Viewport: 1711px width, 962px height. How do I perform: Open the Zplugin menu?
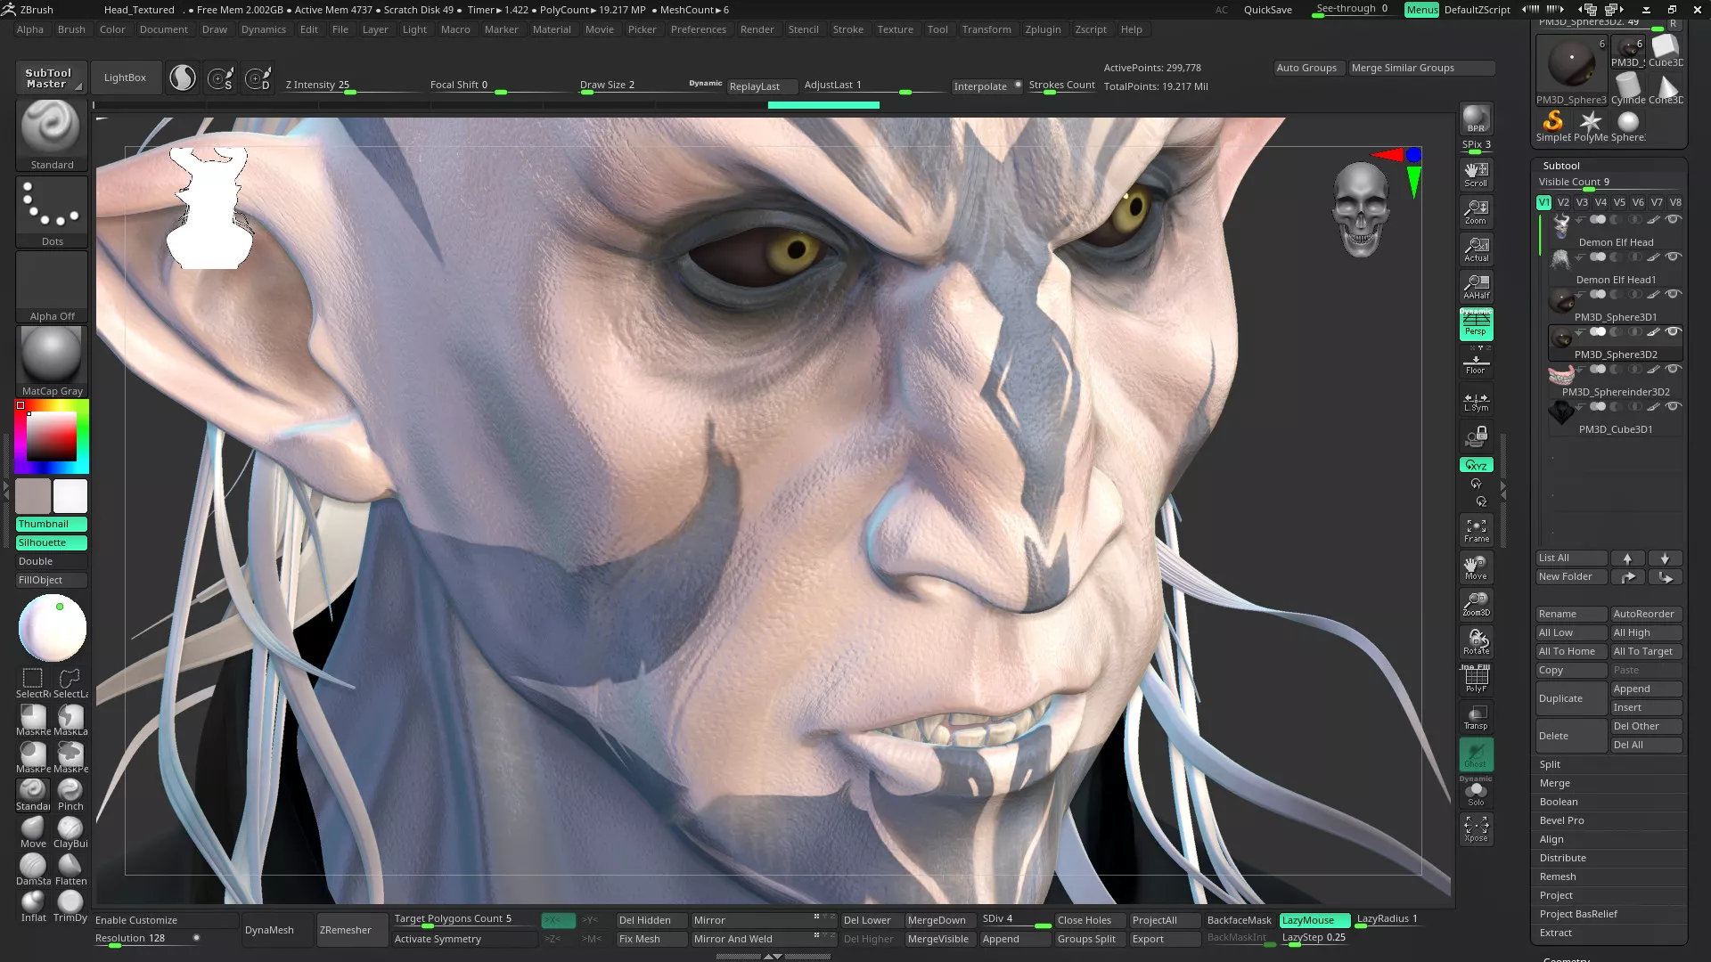[1042, 29]
